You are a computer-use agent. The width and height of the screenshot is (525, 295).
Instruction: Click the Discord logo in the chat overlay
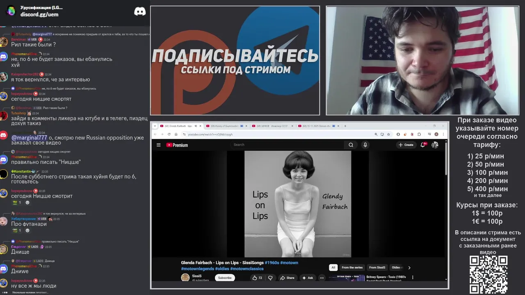[x=140, y=11]
